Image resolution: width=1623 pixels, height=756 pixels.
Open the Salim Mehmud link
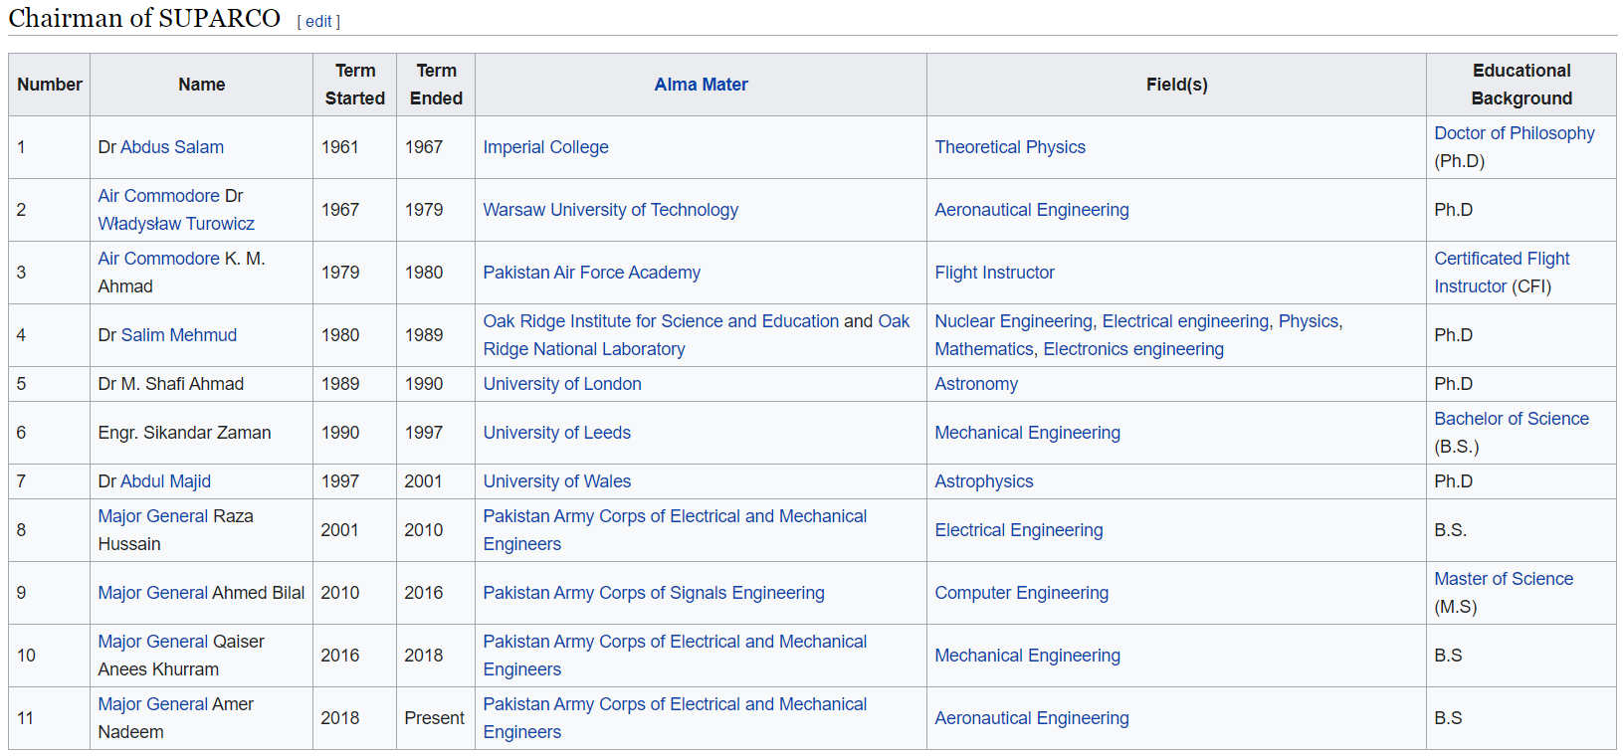click(179, 335)
